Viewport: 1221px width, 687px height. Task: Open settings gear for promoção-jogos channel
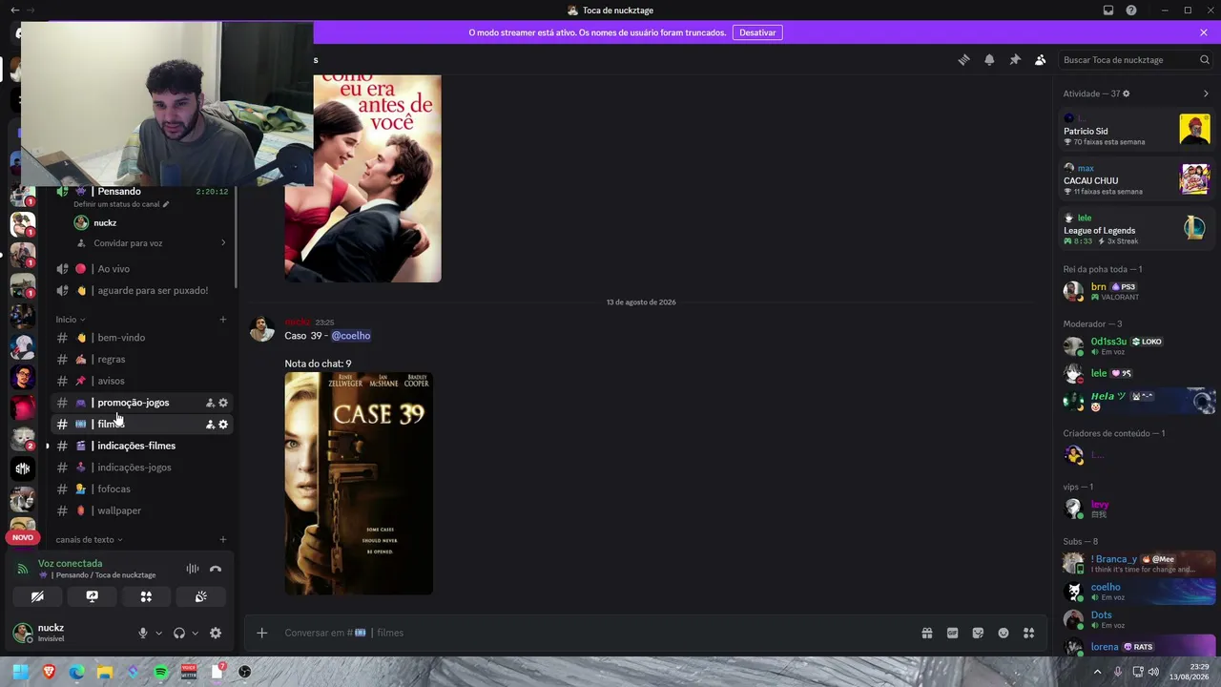pos(223,403)
